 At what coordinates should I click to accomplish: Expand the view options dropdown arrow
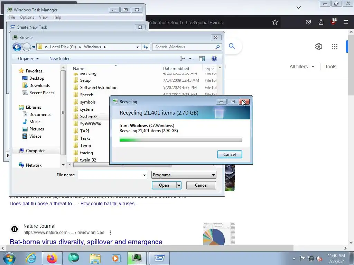190,59
